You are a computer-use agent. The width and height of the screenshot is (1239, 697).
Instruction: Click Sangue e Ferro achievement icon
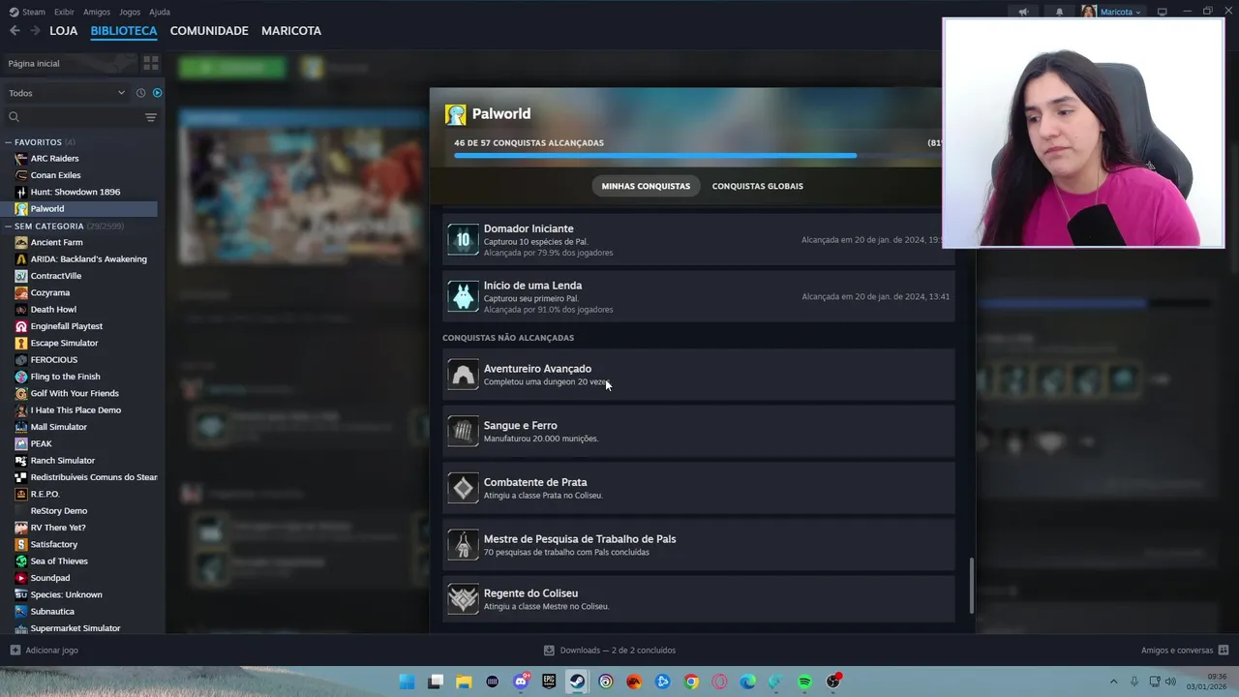[463, 431]
